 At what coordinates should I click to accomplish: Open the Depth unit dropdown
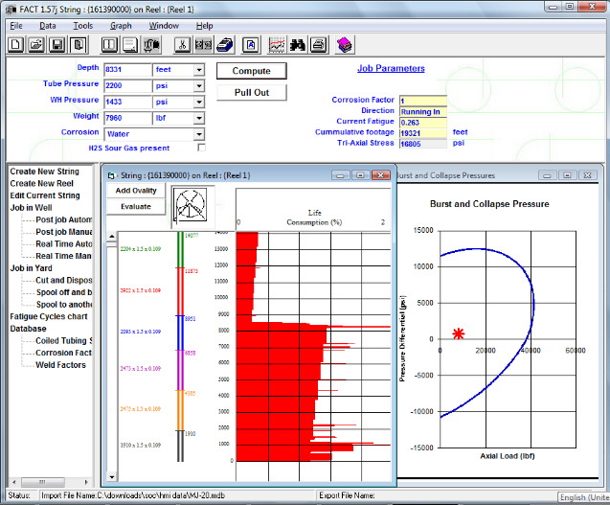[x=199, y=70]
